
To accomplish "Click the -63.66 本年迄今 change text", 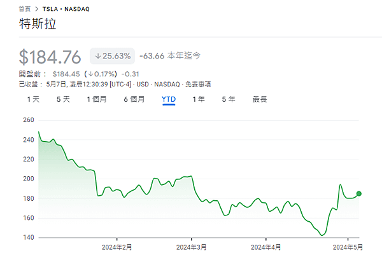I will (x=170, y=56).
